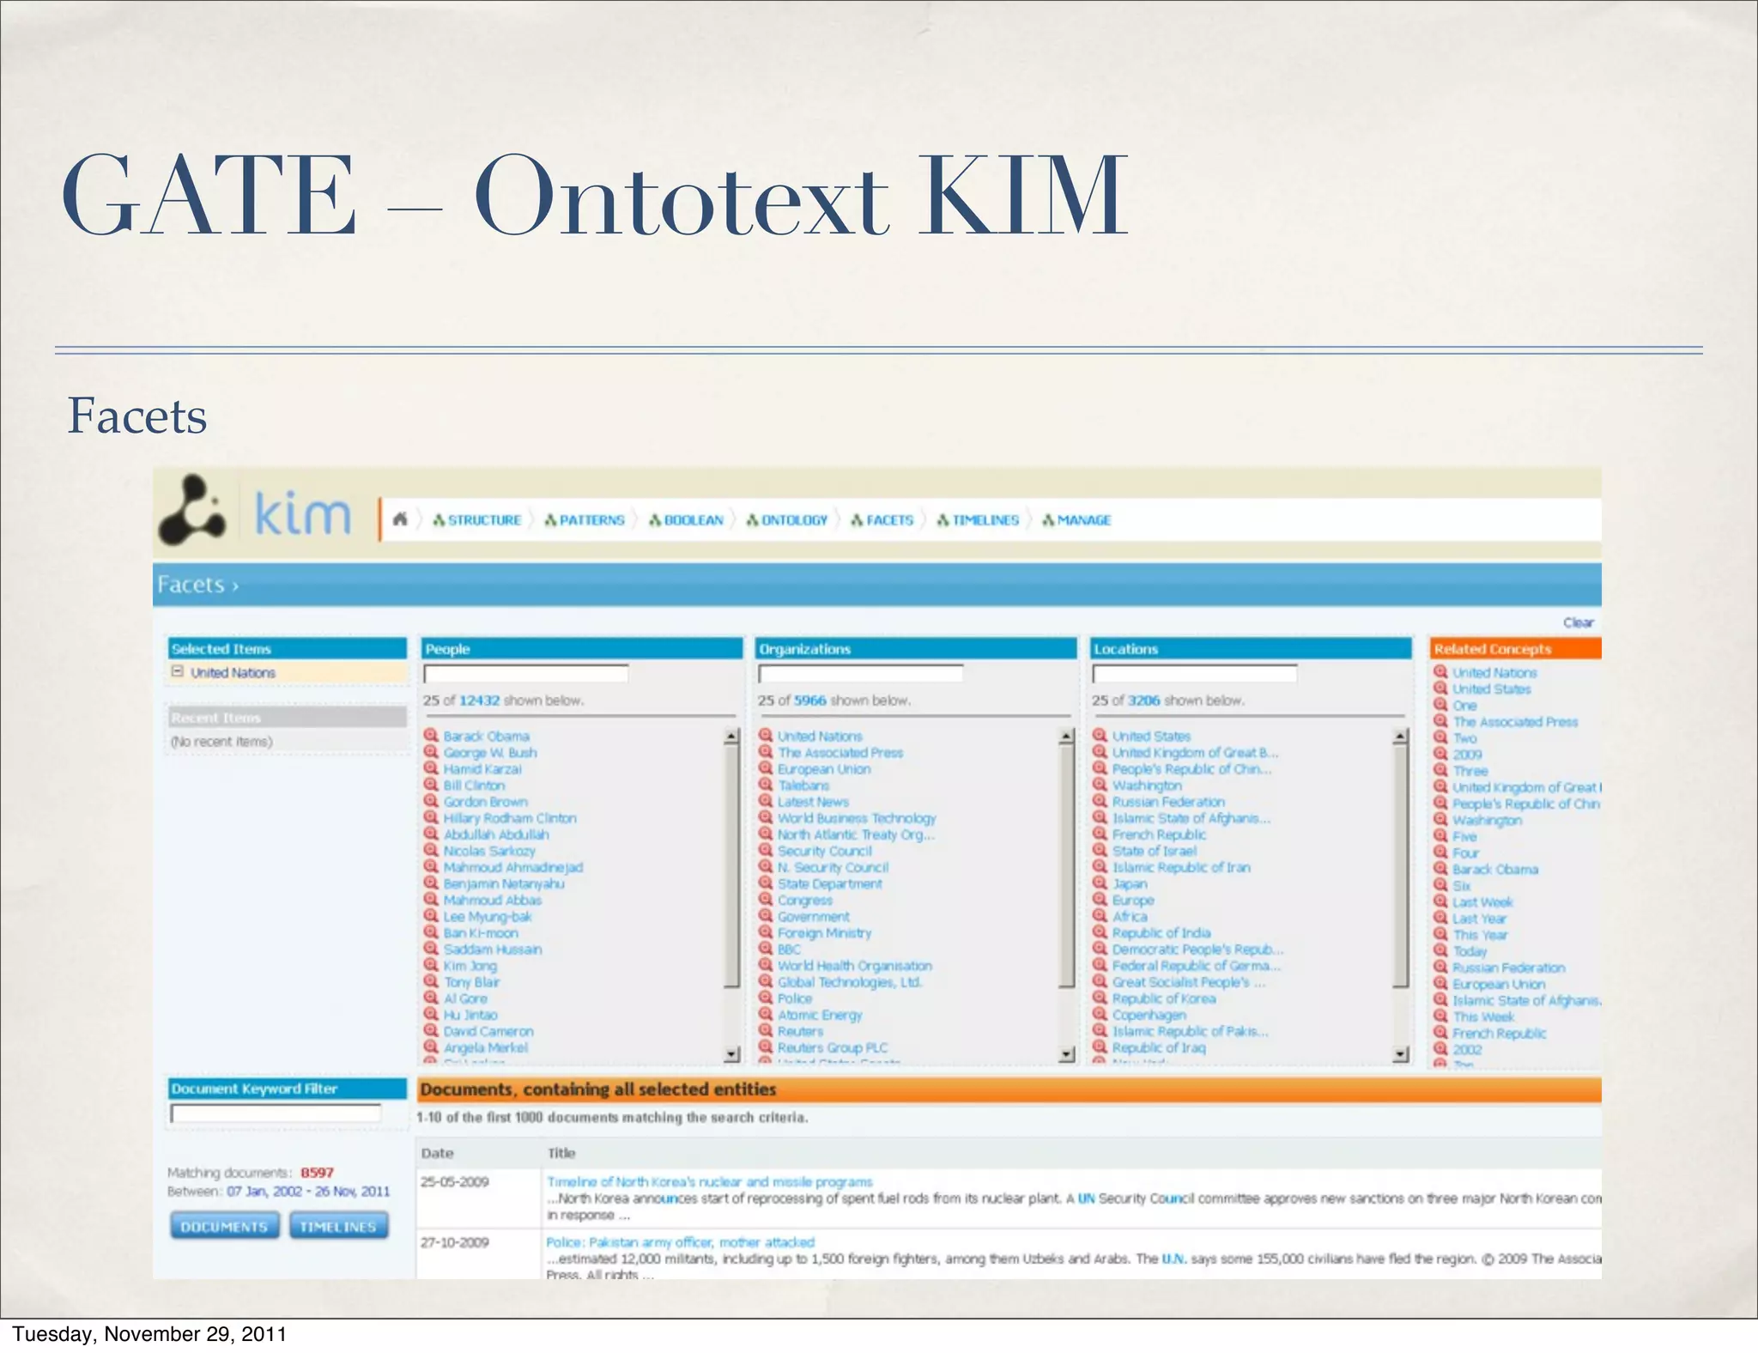The height and width of the screenshot is (1353, 1758).
Task: Remove United Nations via minus box
Action: pos(177,672)
